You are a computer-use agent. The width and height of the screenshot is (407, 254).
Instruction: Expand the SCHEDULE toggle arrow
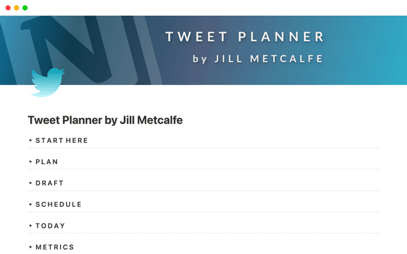tap(31, 204)
